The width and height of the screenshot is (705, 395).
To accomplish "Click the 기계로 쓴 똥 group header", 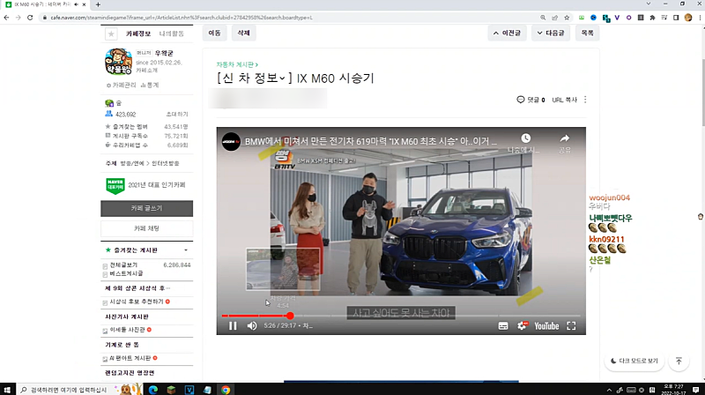I will click(122, 345).
